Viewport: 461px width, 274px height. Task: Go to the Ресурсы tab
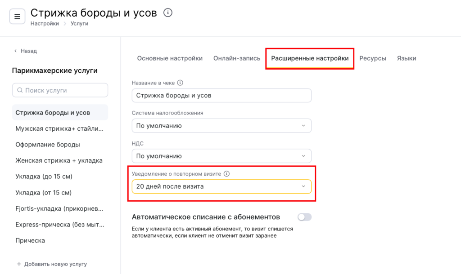pos(373,58)
